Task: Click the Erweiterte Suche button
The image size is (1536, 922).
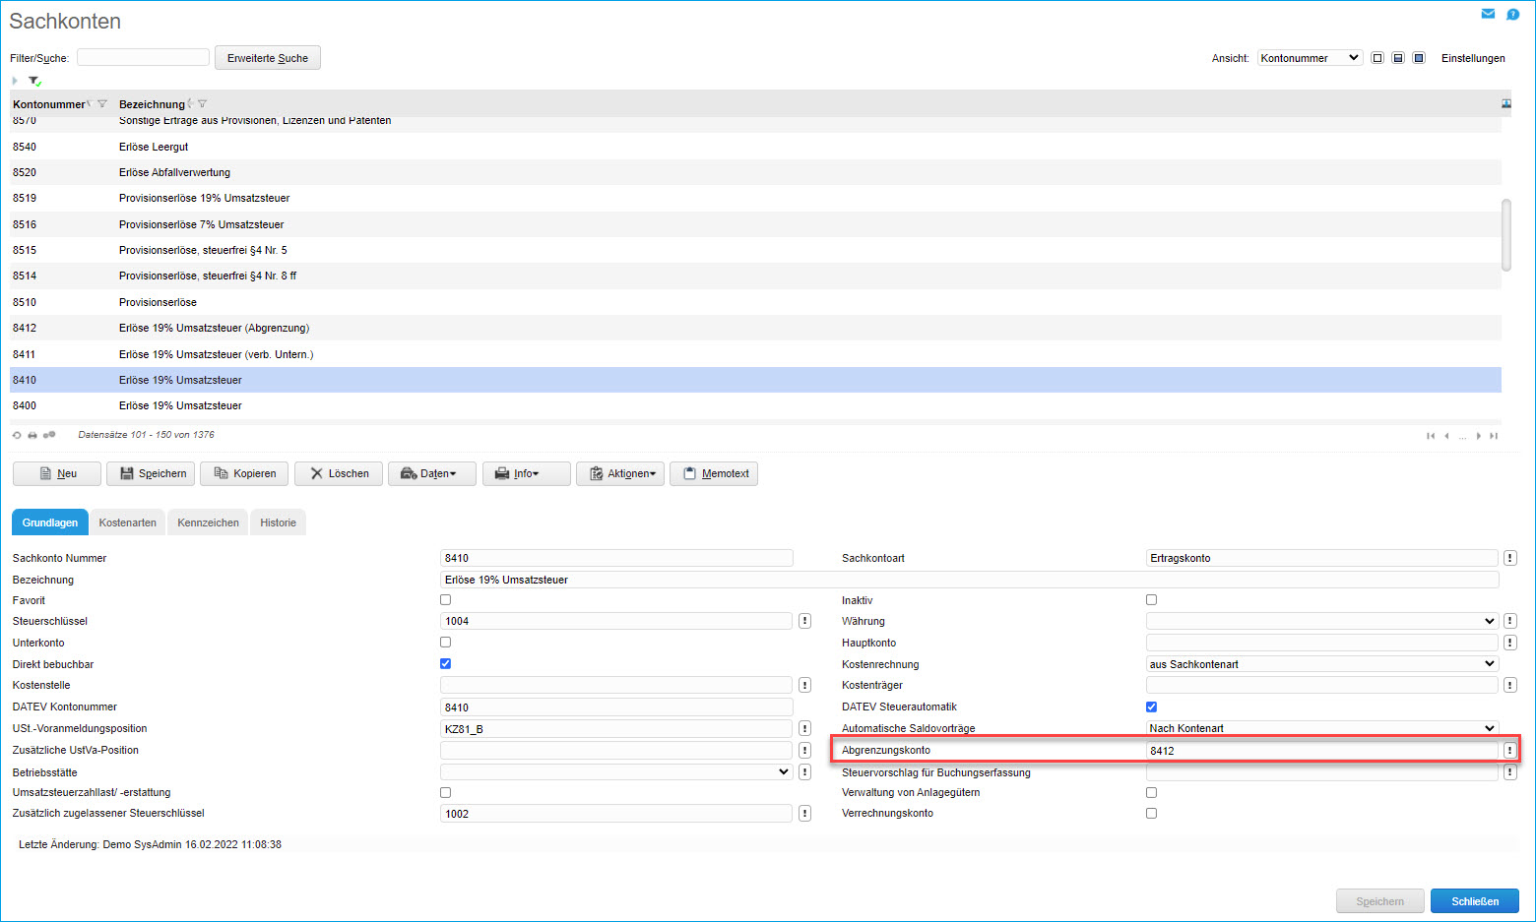Action: pos(268,58)
